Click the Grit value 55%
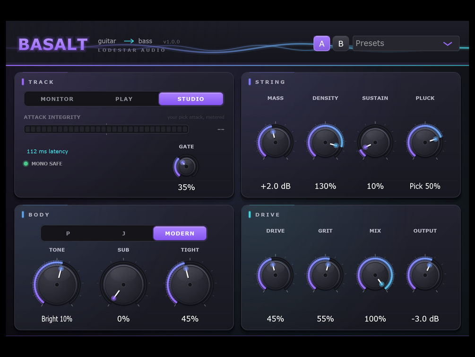Screen dimensions: 475x357 (x=325, y=319)
